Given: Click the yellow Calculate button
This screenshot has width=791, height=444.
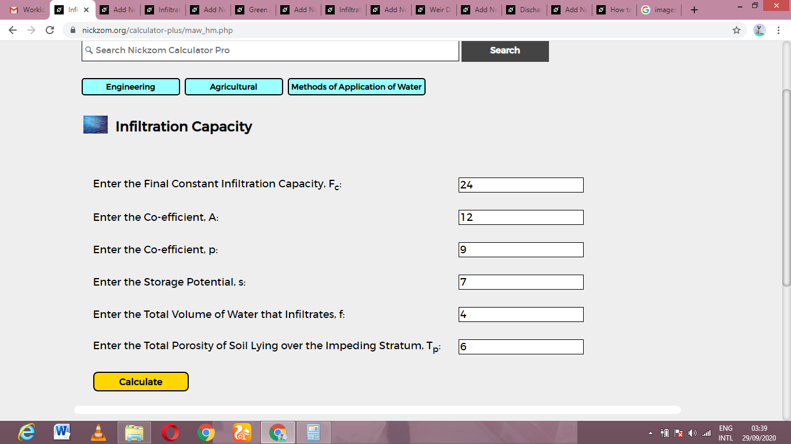Looking at the screenshot, I should click(141, 382).
